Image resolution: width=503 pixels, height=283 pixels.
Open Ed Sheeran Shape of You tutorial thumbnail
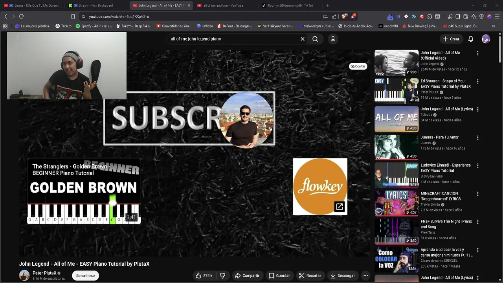397,91
